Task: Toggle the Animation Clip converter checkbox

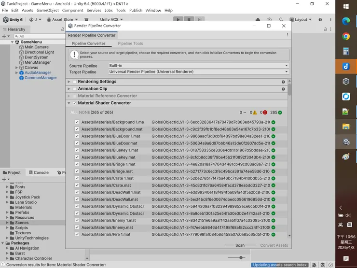Action: point(75,89)
